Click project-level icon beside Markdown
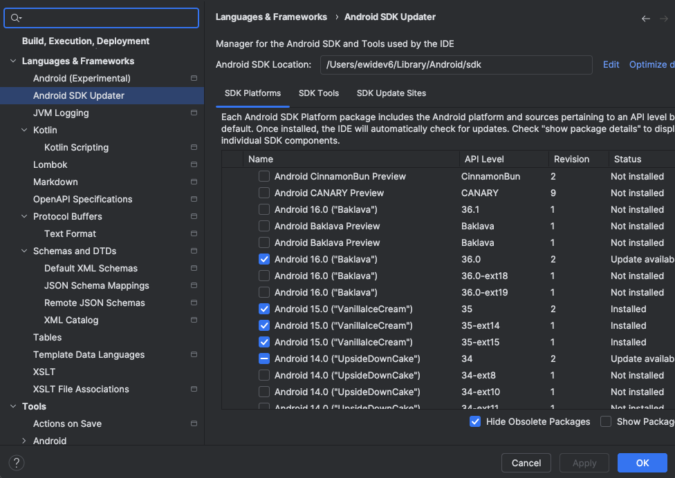This screenshot has width=675, height=478. pos(194,182)
